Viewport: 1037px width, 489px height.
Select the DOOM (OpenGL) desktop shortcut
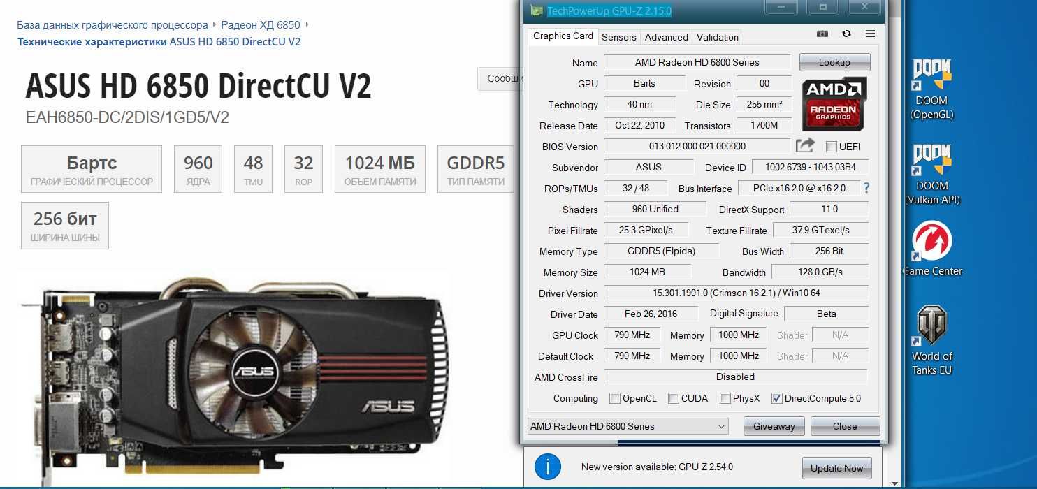[x=931, y=89]
